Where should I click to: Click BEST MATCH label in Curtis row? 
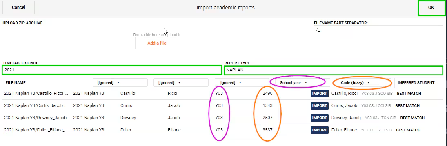pos(407,106)
